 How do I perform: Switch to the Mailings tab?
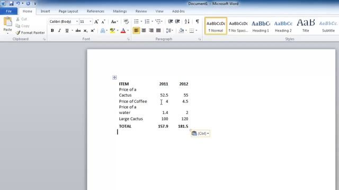point(120,11)
